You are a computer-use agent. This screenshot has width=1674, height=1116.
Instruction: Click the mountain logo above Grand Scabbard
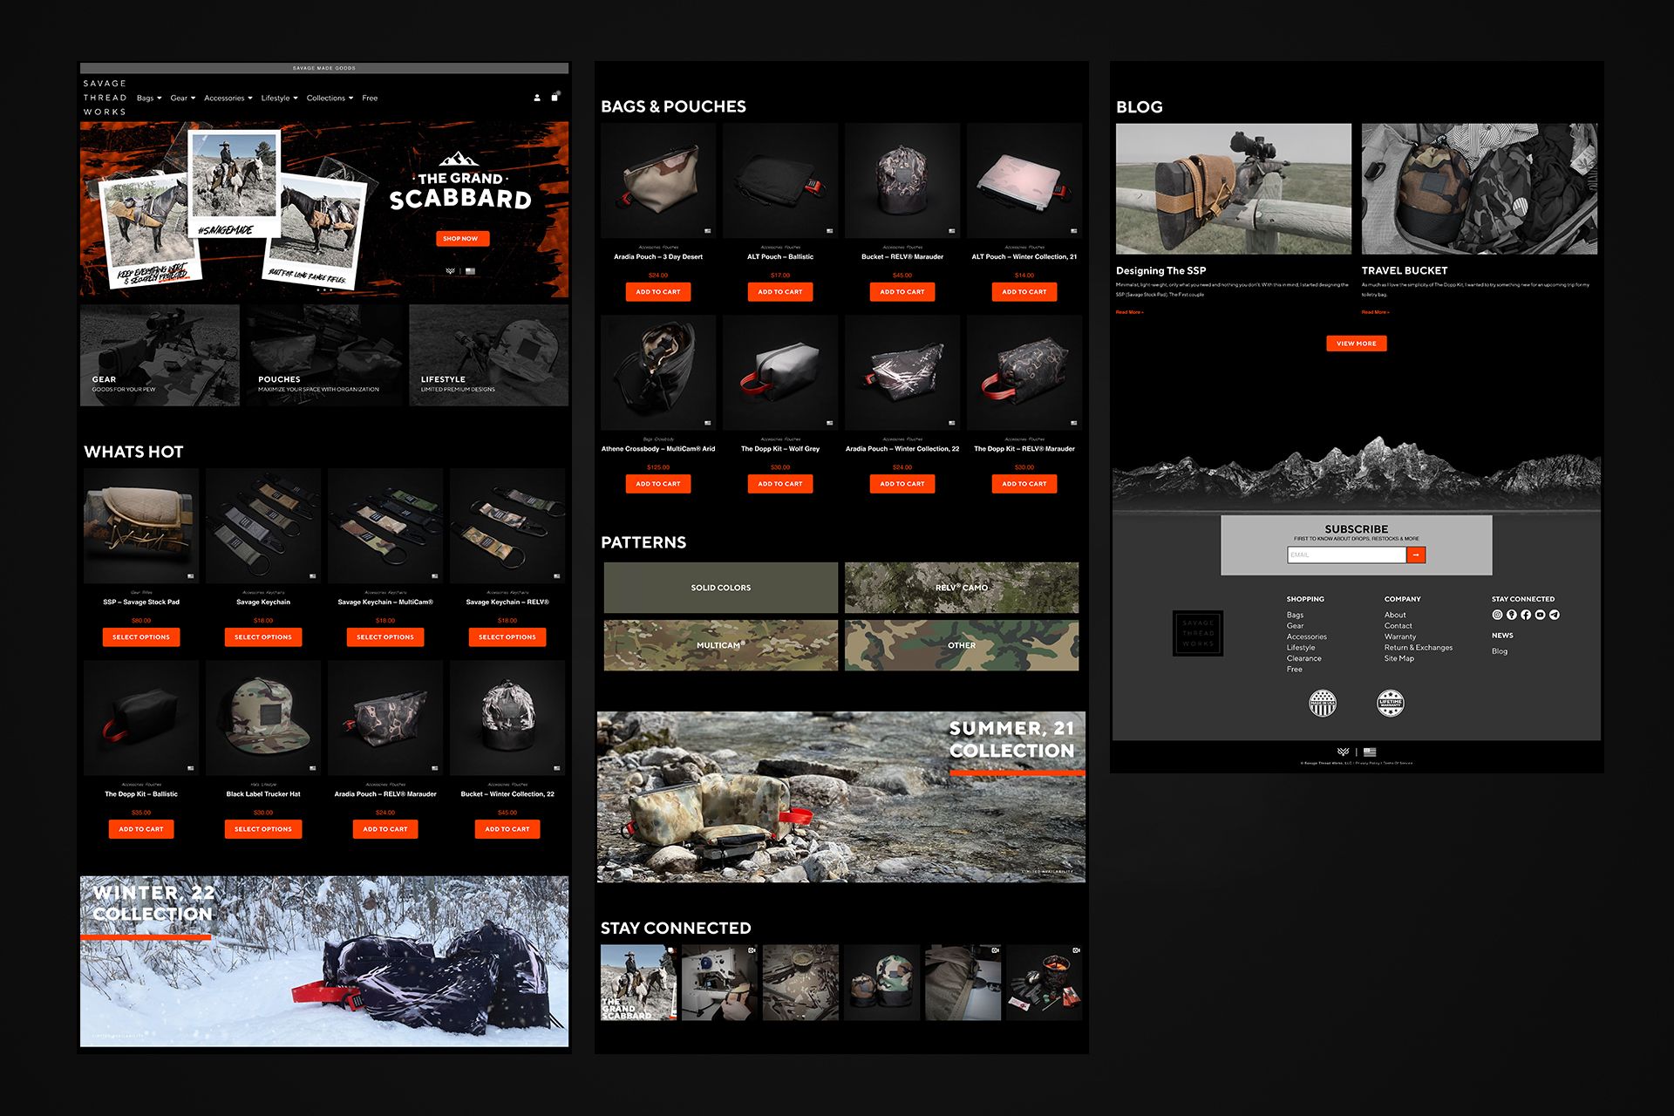click(x=459, y=160)
